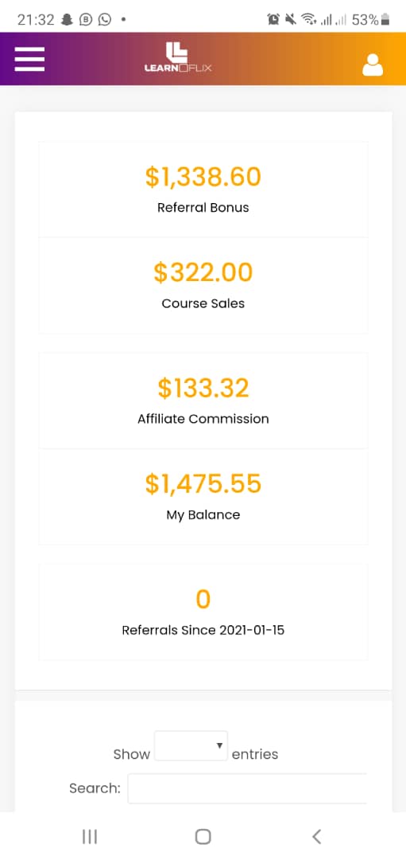
Task: Tap the My Balance $1,475.55 card
Action: click(x=203, y=497)
